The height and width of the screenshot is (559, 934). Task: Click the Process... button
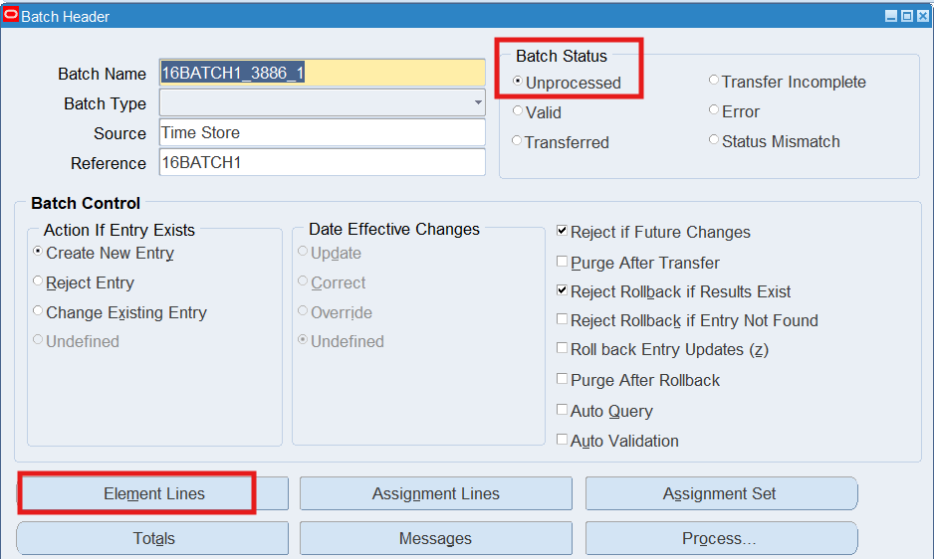point(720,538)
